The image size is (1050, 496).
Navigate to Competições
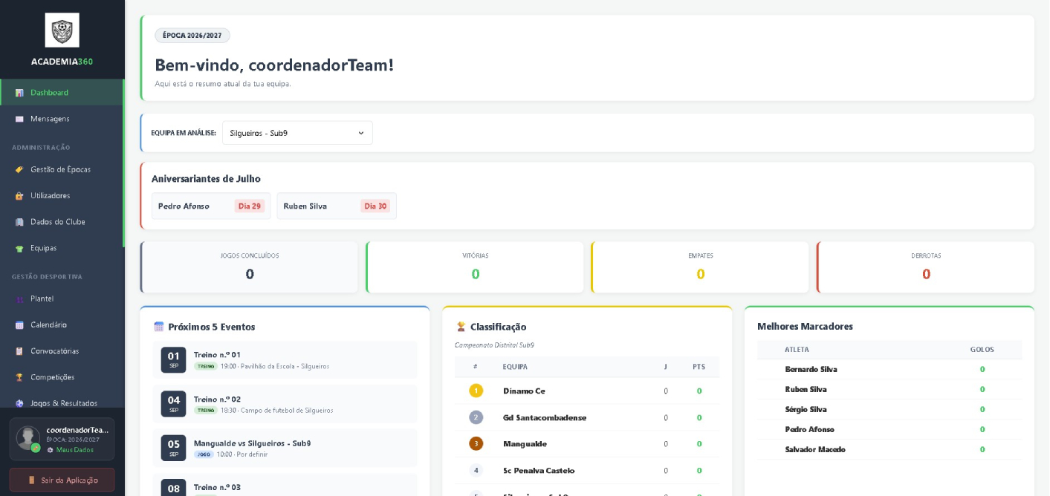62,377
